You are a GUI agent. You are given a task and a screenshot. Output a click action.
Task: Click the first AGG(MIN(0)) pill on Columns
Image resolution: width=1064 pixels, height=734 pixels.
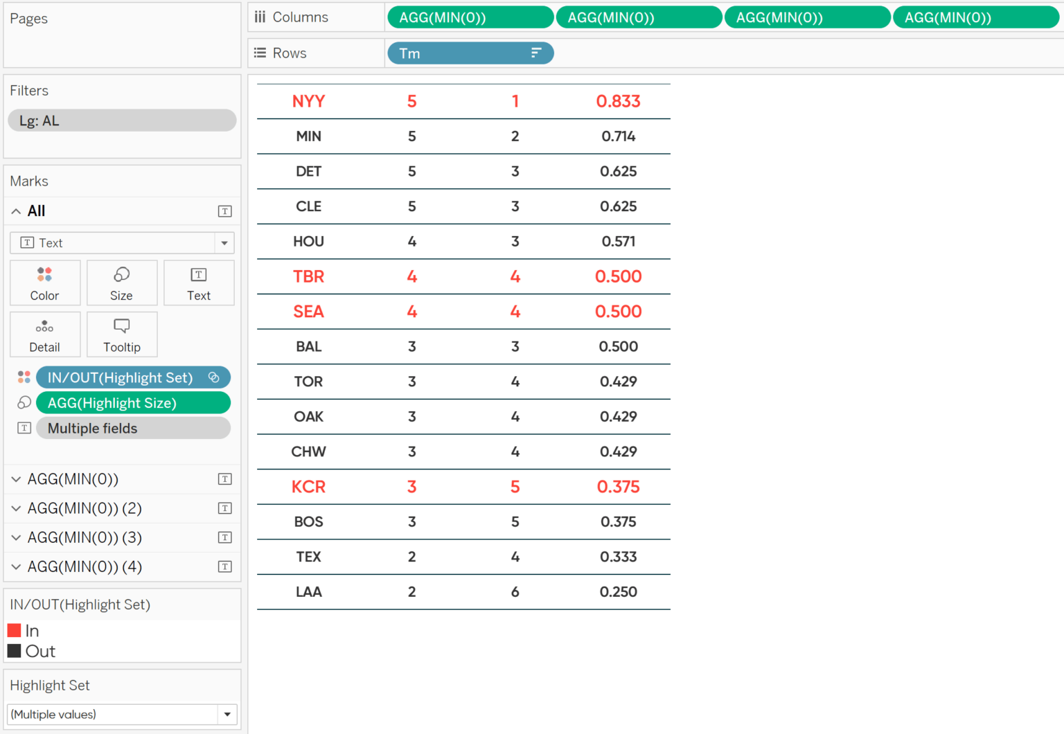(470, 17)
